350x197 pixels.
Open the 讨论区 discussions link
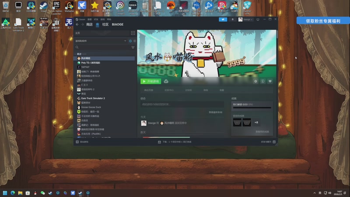click(189, 90)
